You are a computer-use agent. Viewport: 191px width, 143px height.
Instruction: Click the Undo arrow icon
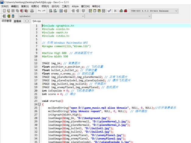(x=39, y=11)
